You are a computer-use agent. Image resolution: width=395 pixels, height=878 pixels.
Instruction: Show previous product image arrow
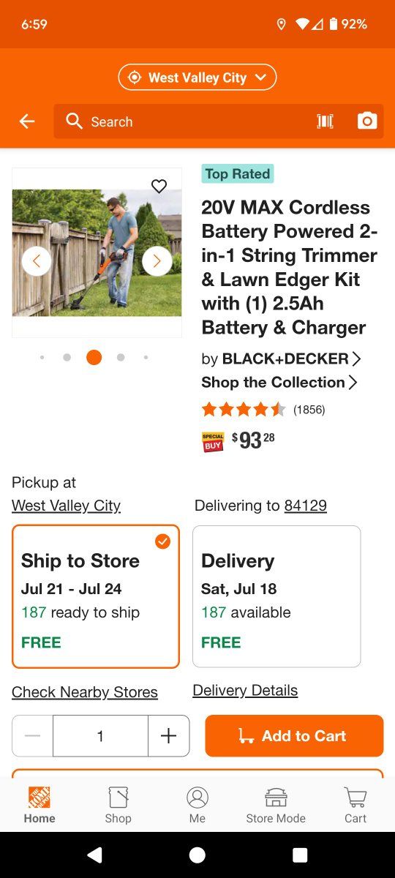[37, 261]
